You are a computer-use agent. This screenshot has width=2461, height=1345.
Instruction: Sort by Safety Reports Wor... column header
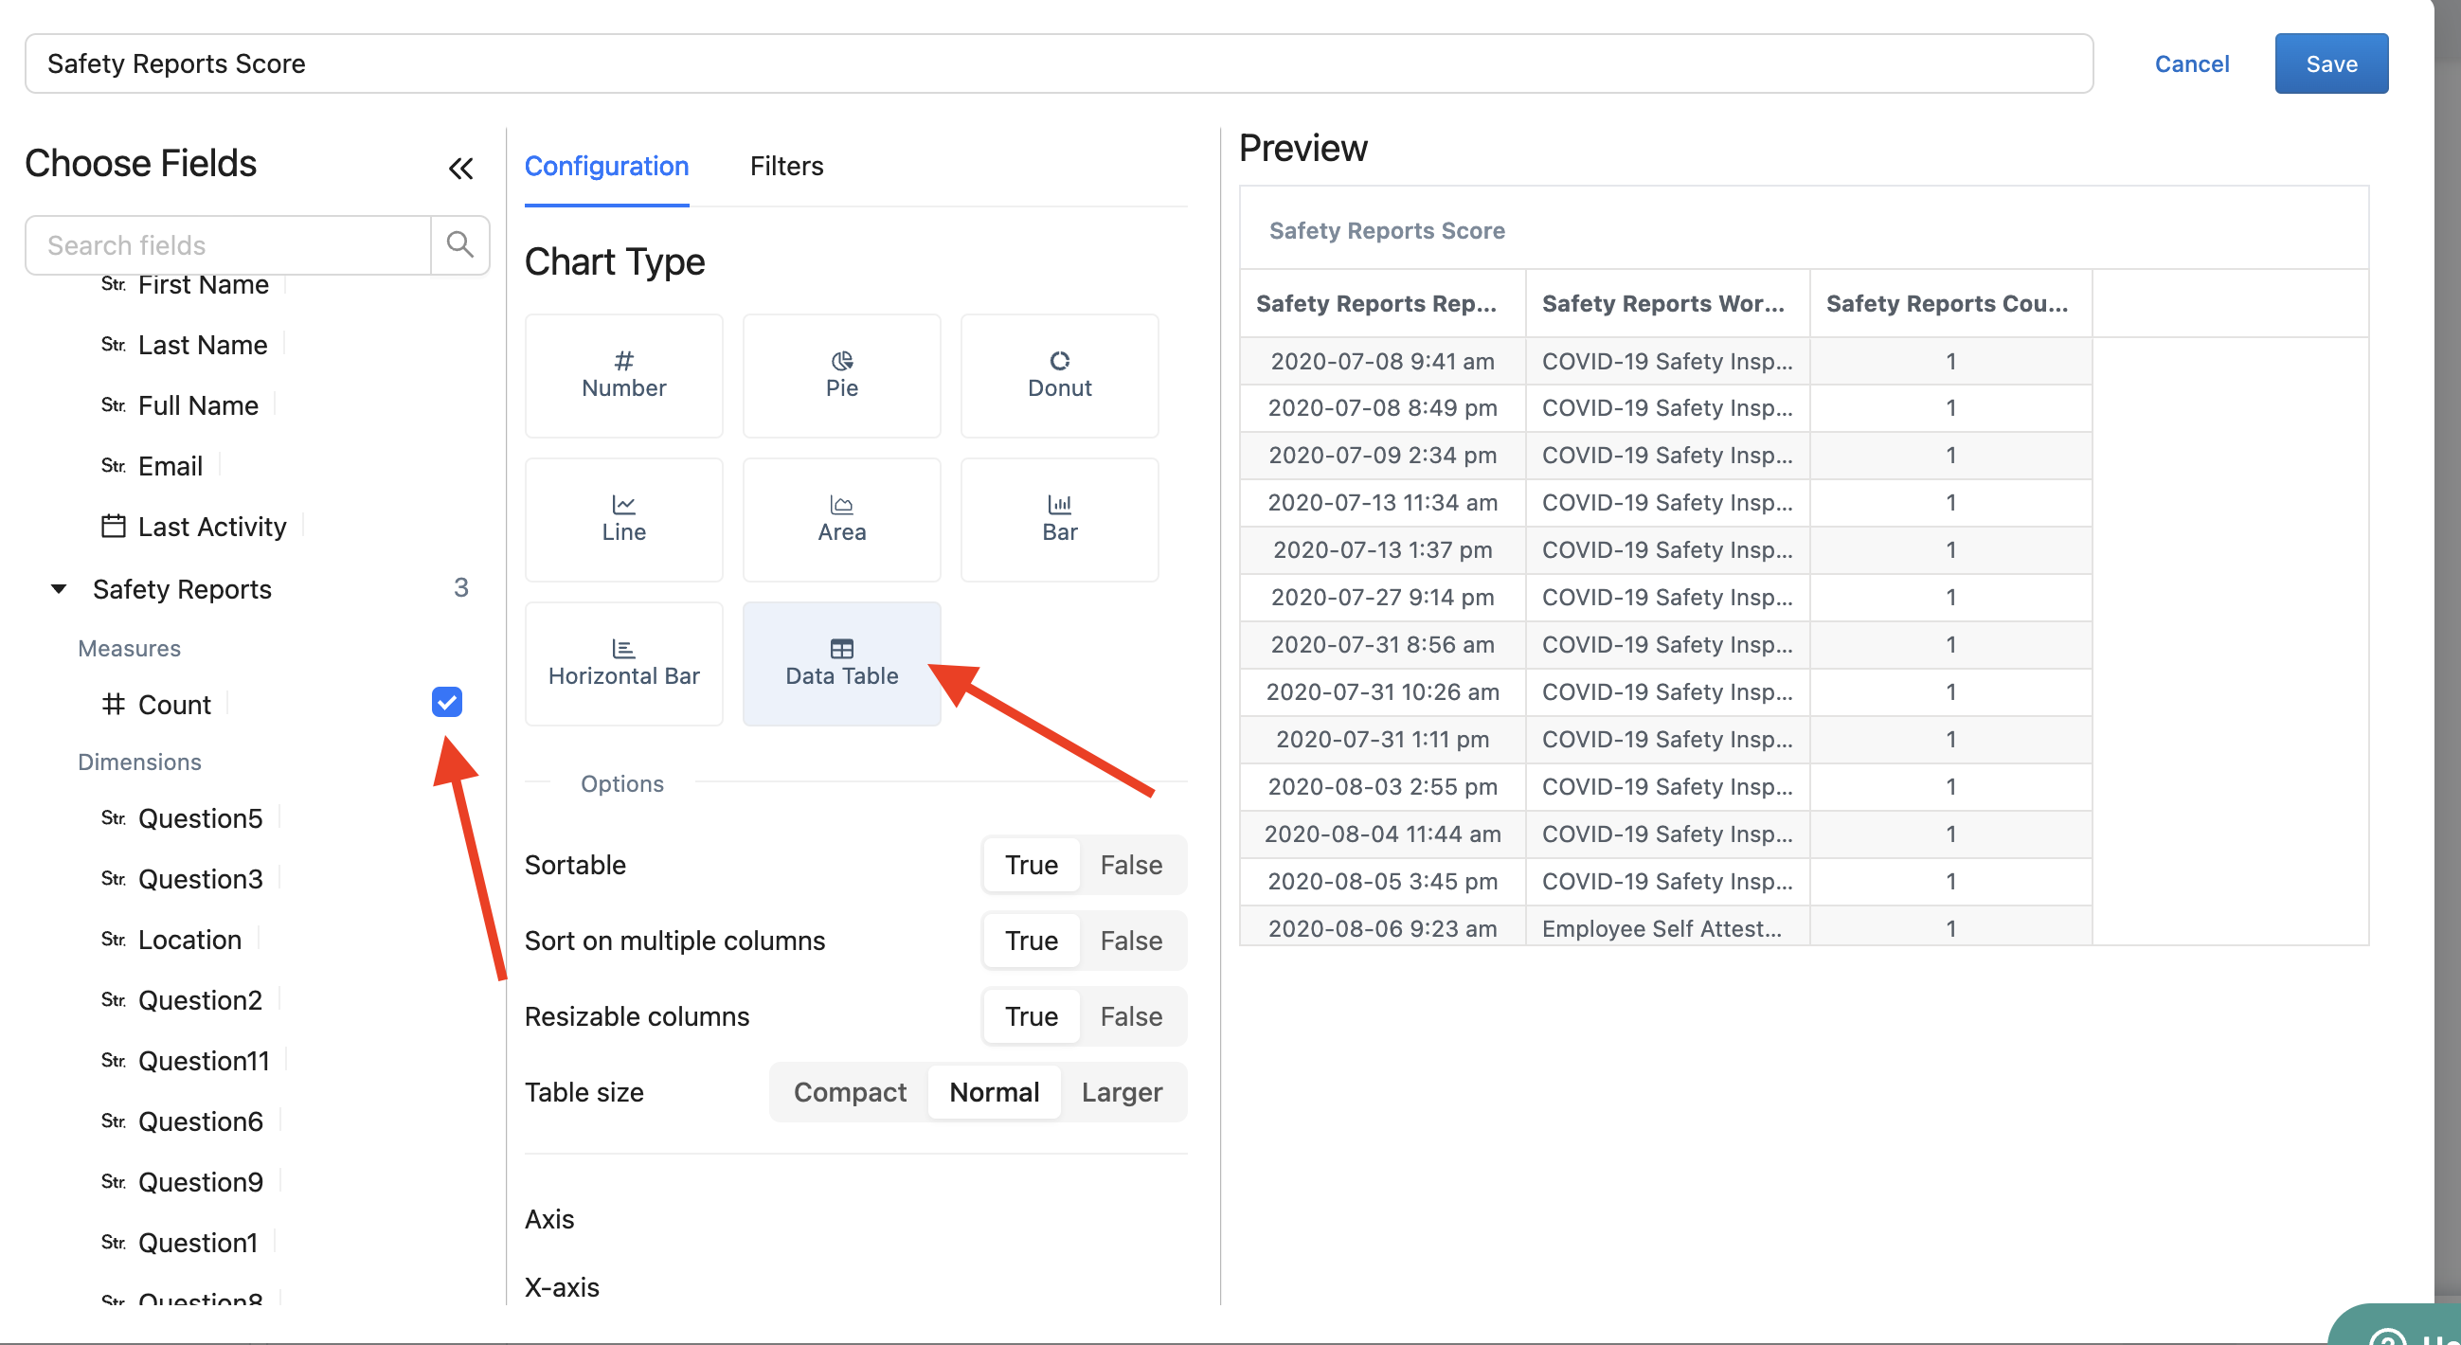1667,304
